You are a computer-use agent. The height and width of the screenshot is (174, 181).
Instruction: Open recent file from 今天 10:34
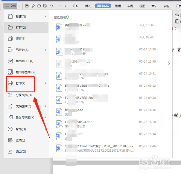[110, 27]
